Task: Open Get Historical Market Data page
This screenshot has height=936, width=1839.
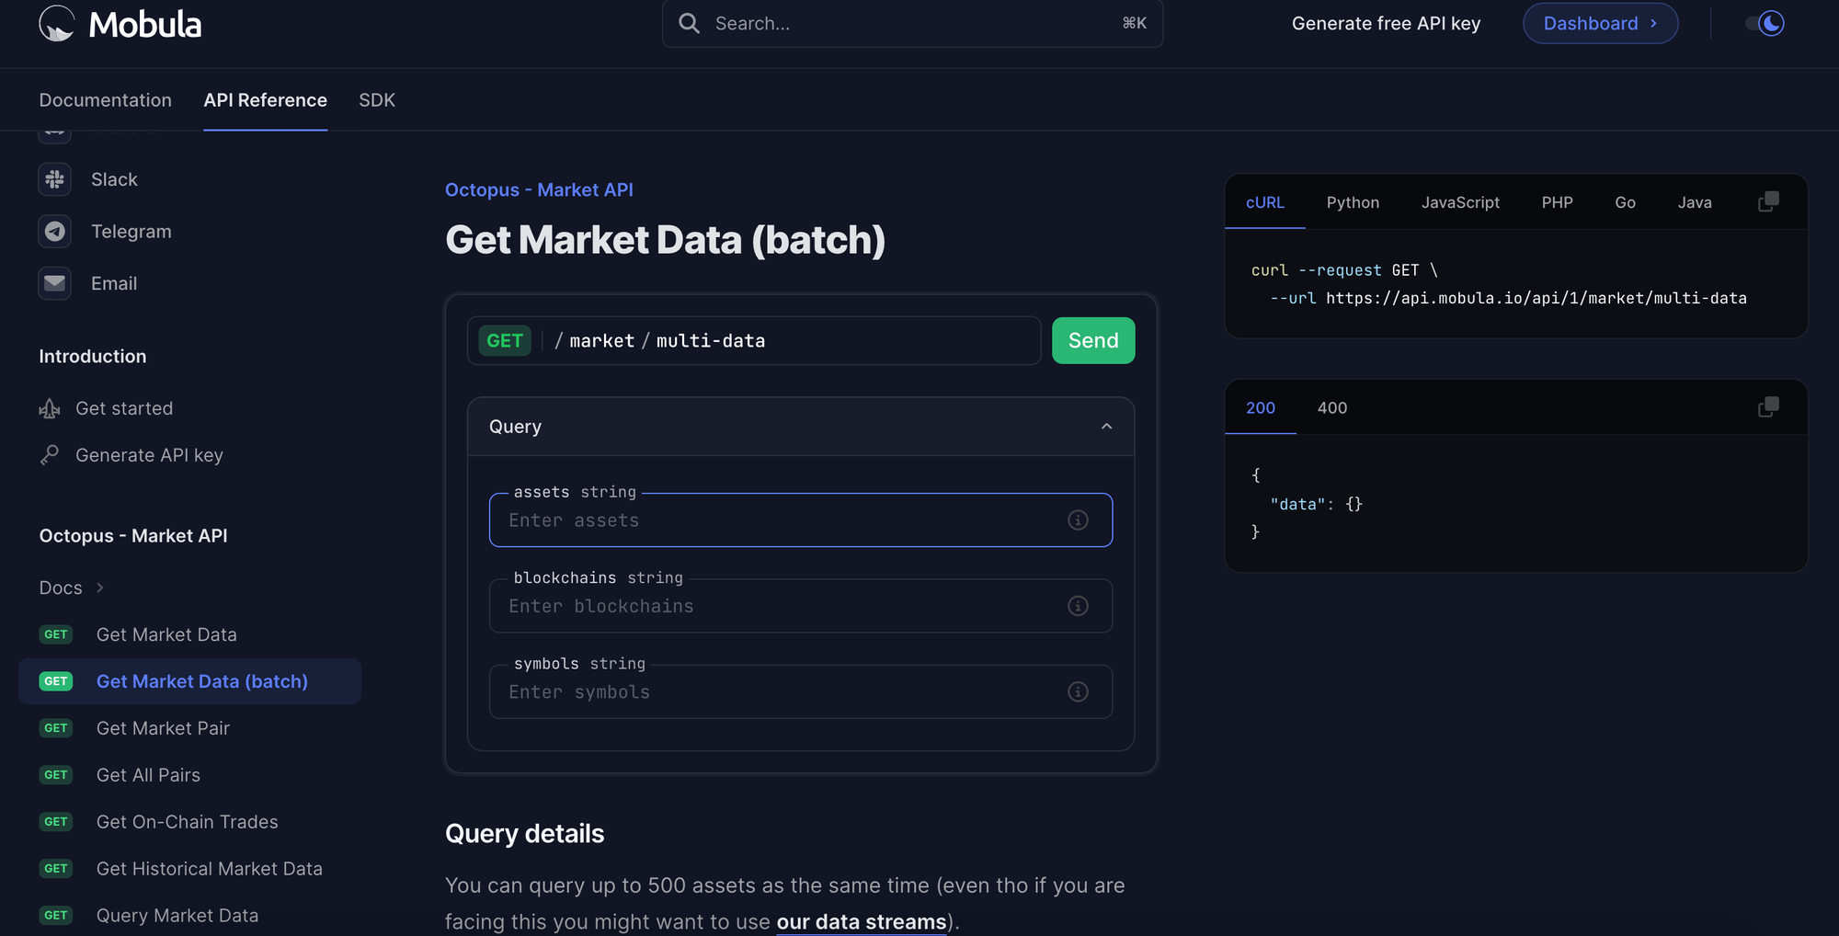Action: tap(210, 869)
